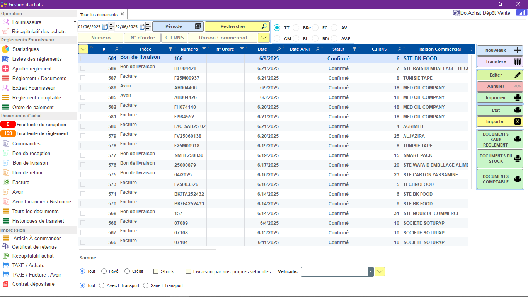Click the yellow chevron in the grid header corner
Image resolution: width=528 pixels, height=297 pixels.
click(x=83, y=49)
